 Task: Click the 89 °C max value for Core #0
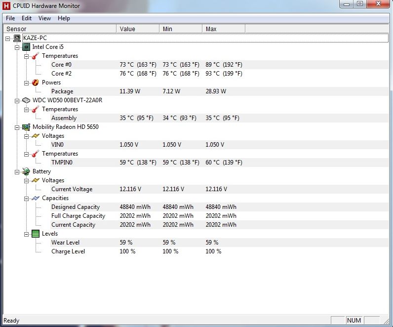coord(224,65)
